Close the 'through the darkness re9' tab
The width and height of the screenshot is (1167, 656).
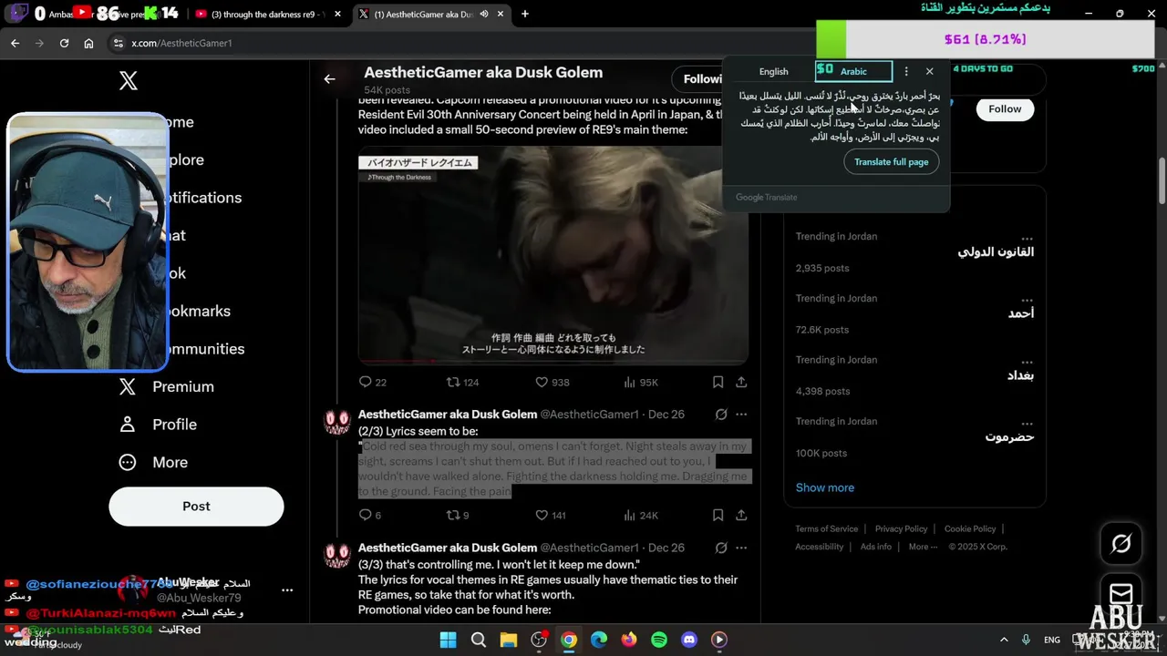[x=337, y=14]
